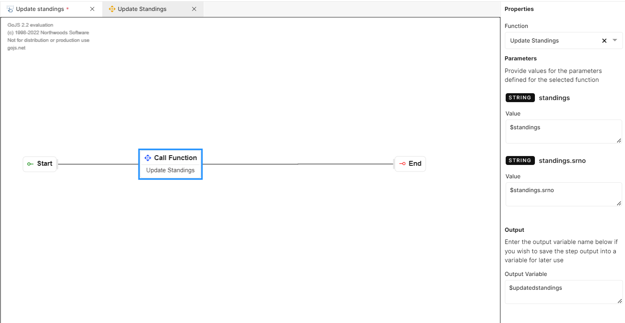Click the Update standings tab icon
The width and height of the screenshot is (625, 323).
pyautogui.click(x=10, y=9)
